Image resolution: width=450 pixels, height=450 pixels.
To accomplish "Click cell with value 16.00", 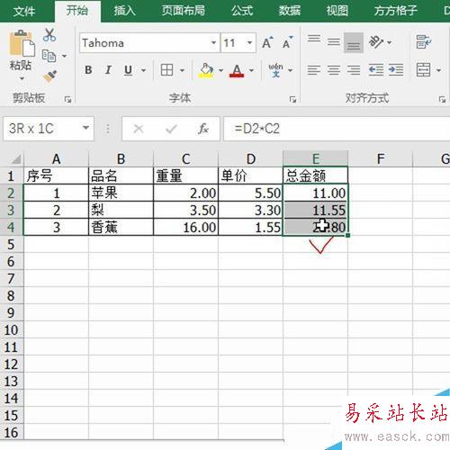I will pyautogui.click(x=185, y=227).
